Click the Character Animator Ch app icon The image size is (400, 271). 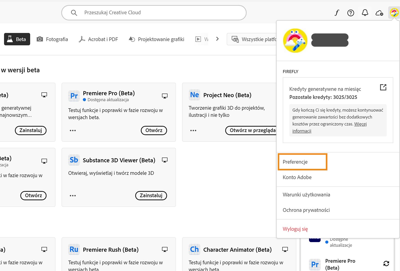(x=194, y=249)
